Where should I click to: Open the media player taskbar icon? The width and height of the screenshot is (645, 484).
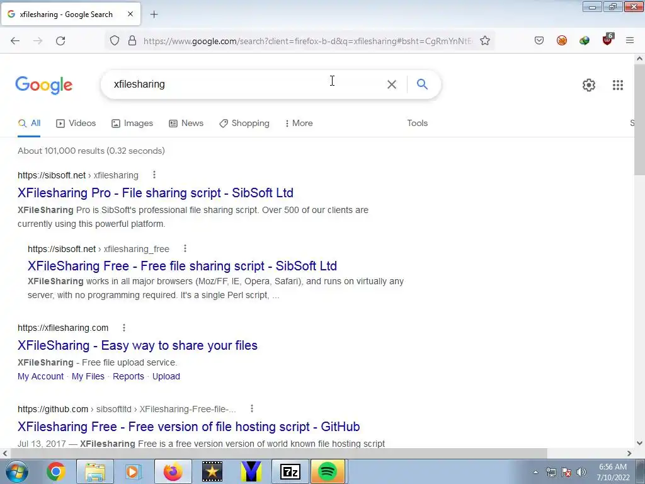pos(134,471)
